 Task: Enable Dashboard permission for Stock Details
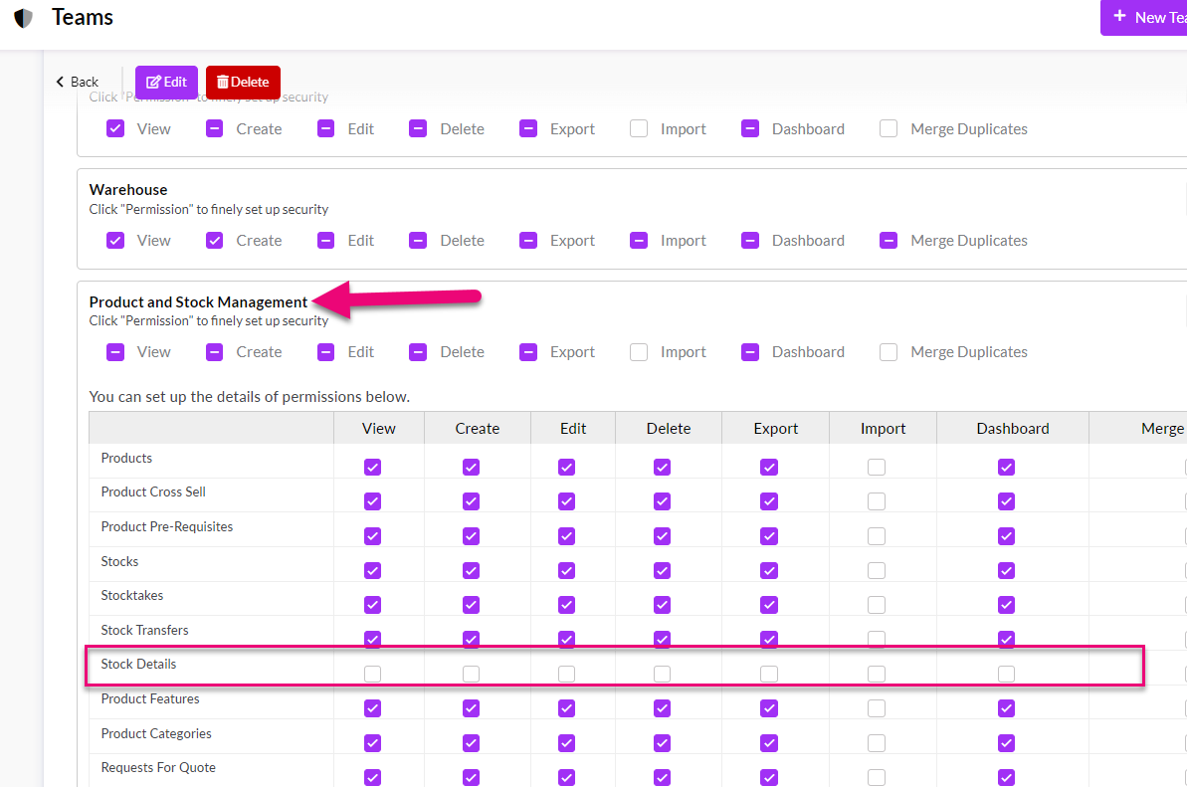pyautogui.click(x=1006, y=674)
